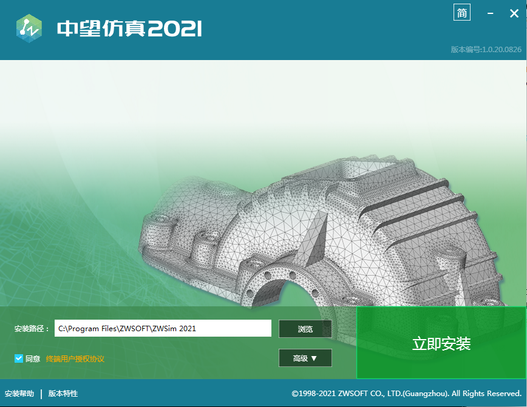Open the 安装帮助 help link
The image size is (527, 407).
[19, 393]
